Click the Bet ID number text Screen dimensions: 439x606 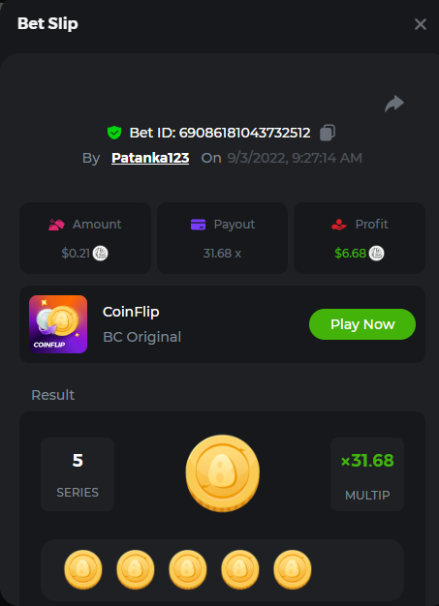244,133
